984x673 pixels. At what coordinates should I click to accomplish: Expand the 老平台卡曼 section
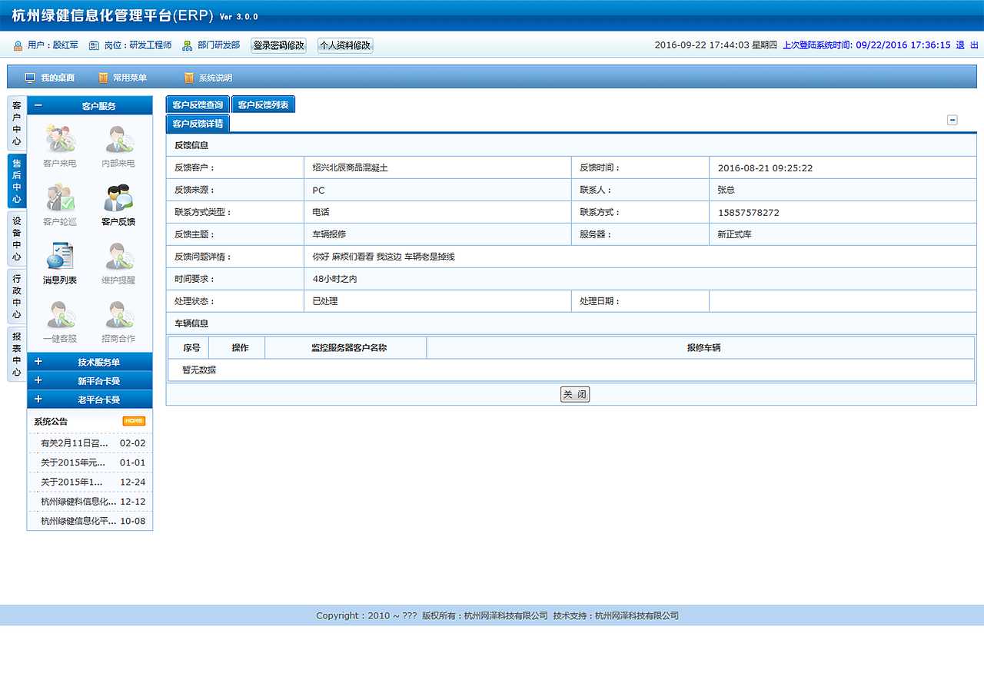coord(38,399)
